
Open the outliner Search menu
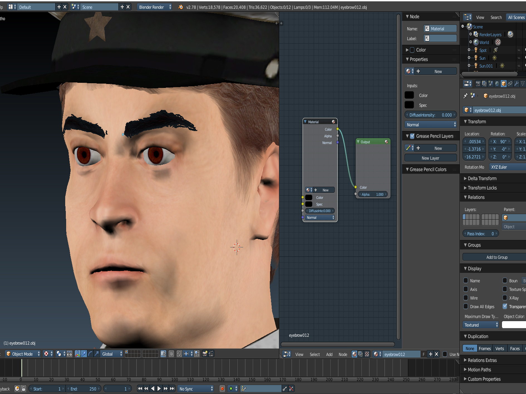pyautogui.click(x=496, y=17)
